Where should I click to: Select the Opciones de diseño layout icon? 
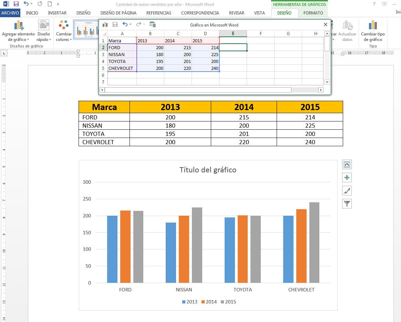347,164
